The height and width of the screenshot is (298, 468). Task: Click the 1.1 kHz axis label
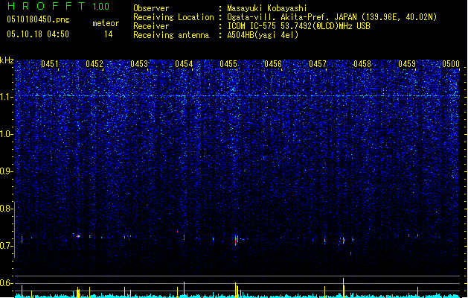click(x=6, y=97)
